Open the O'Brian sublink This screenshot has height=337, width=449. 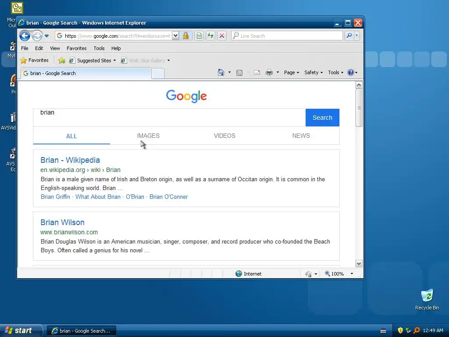[x=135, y=197]
